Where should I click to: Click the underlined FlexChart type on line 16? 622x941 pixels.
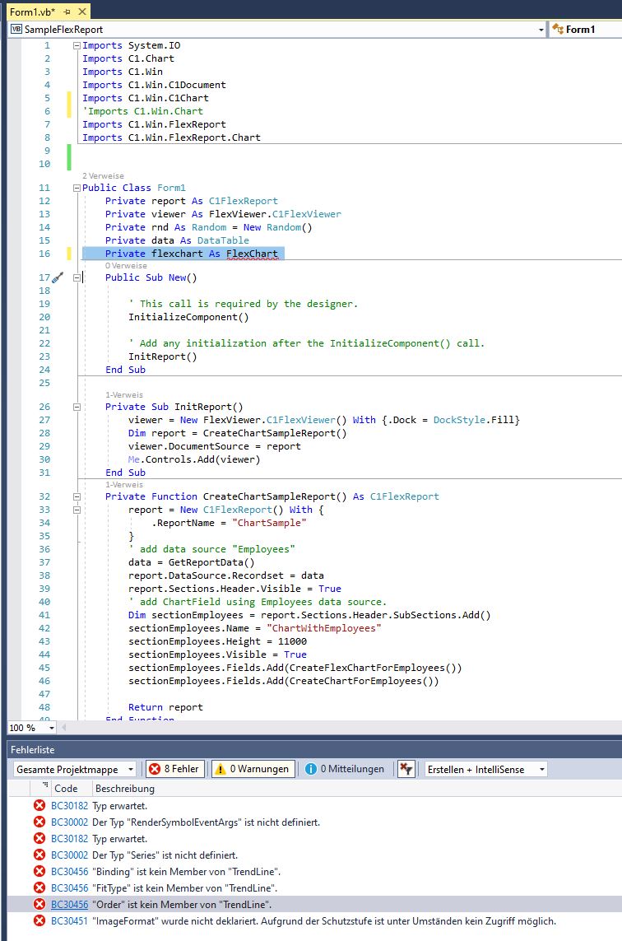[252, 254]
